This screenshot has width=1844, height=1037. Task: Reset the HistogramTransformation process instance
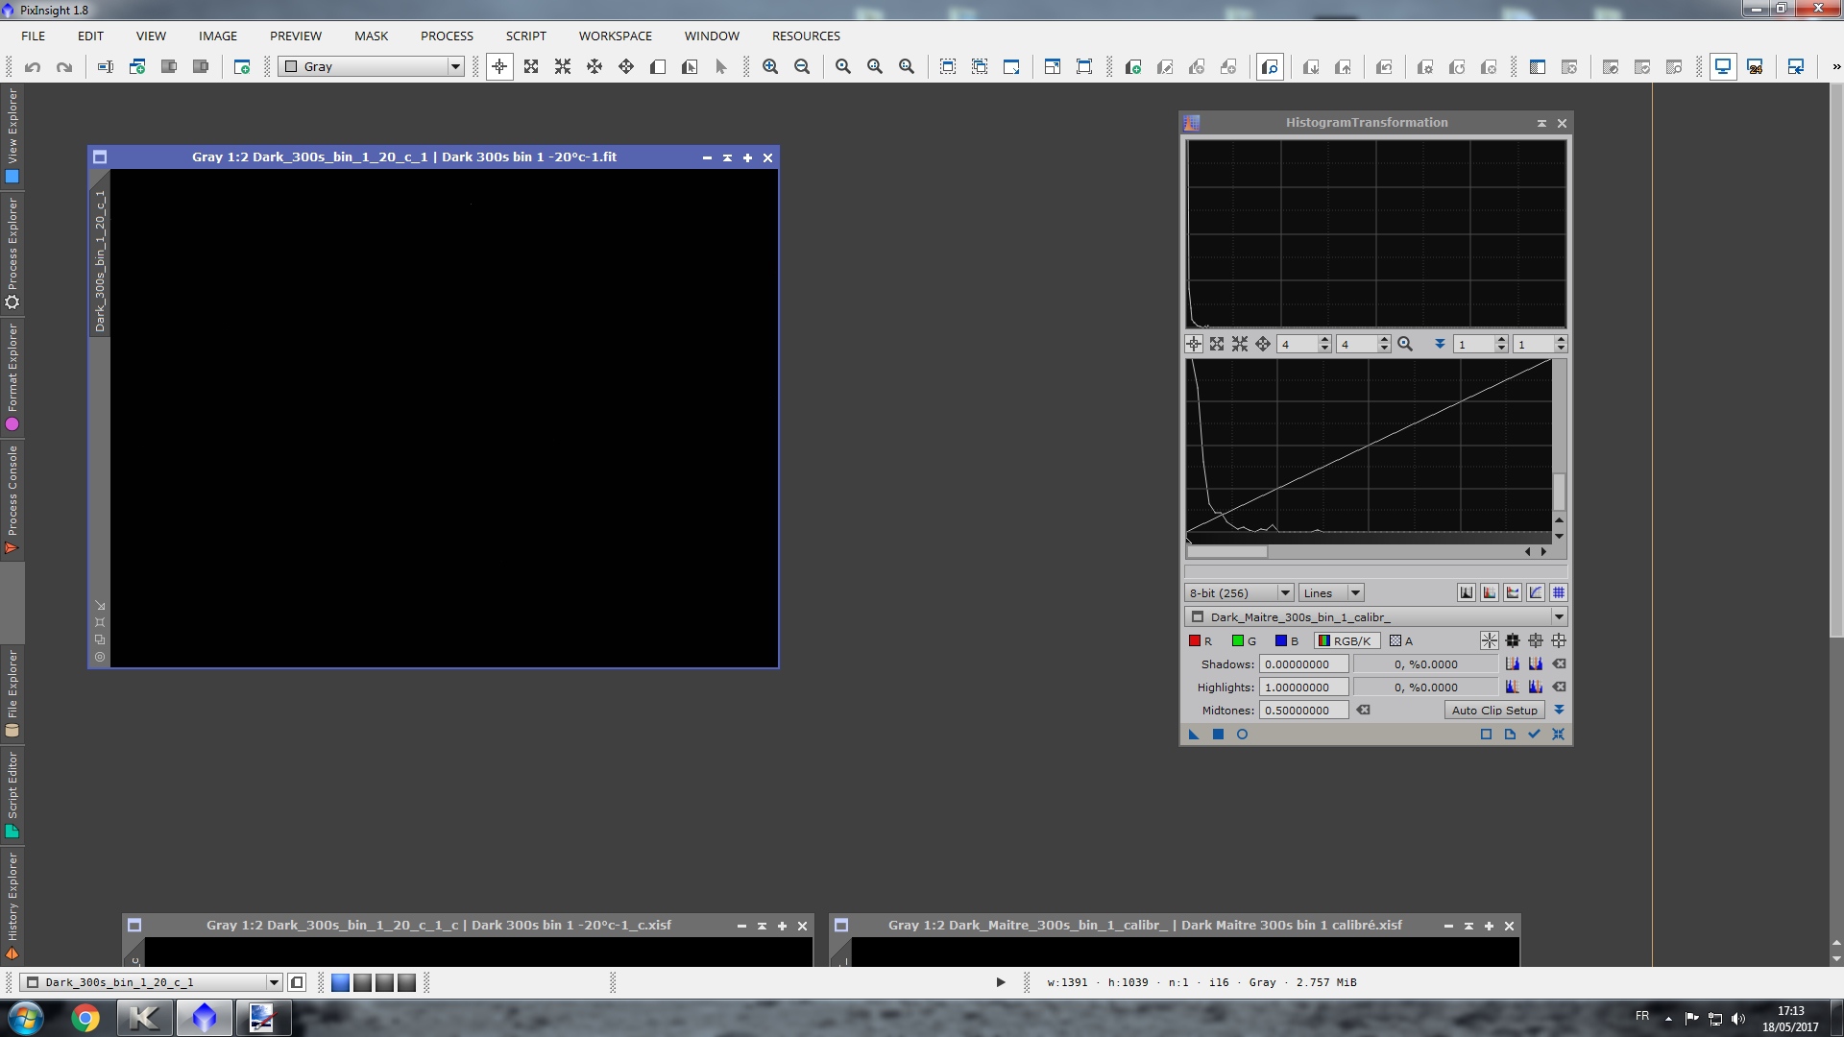(1558, 735)
